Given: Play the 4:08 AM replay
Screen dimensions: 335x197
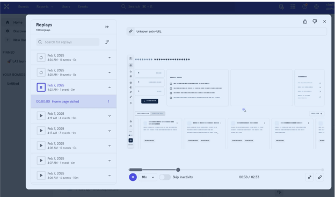Looking at the screenshot, I should (x=41, y=145).
